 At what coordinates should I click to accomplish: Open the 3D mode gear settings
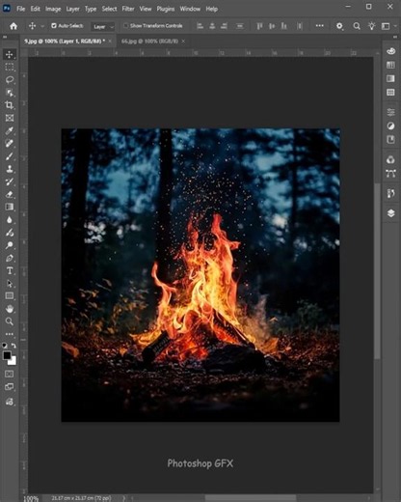339,26
